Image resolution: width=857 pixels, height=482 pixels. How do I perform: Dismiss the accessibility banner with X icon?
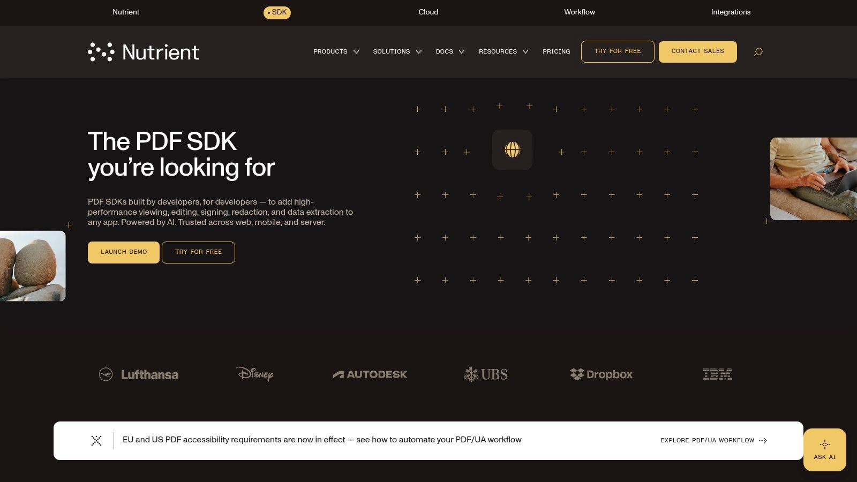point(96,440)
